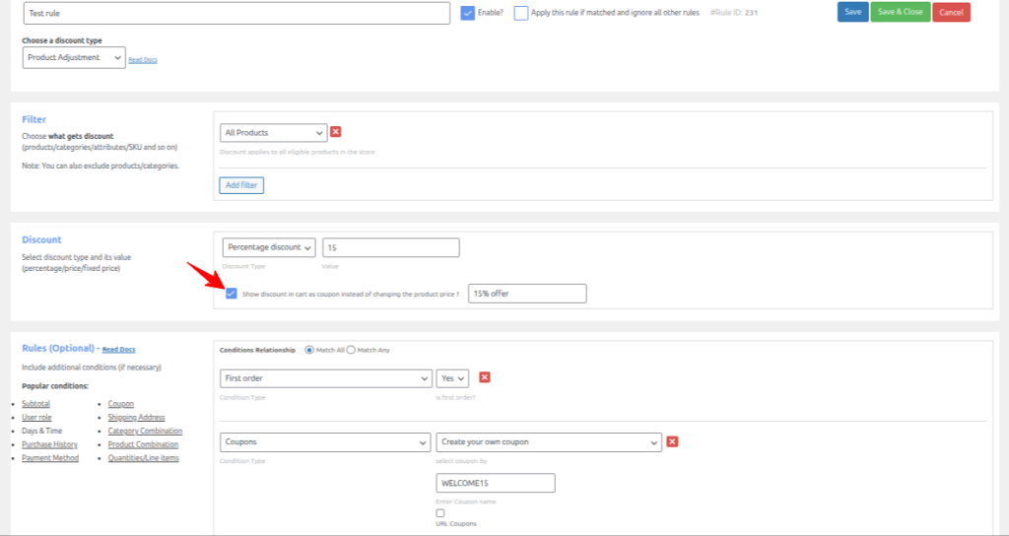Screen dimensions: 1009x536
Task: Open the Percentage discount type dropdown
Action: [269, 247]
